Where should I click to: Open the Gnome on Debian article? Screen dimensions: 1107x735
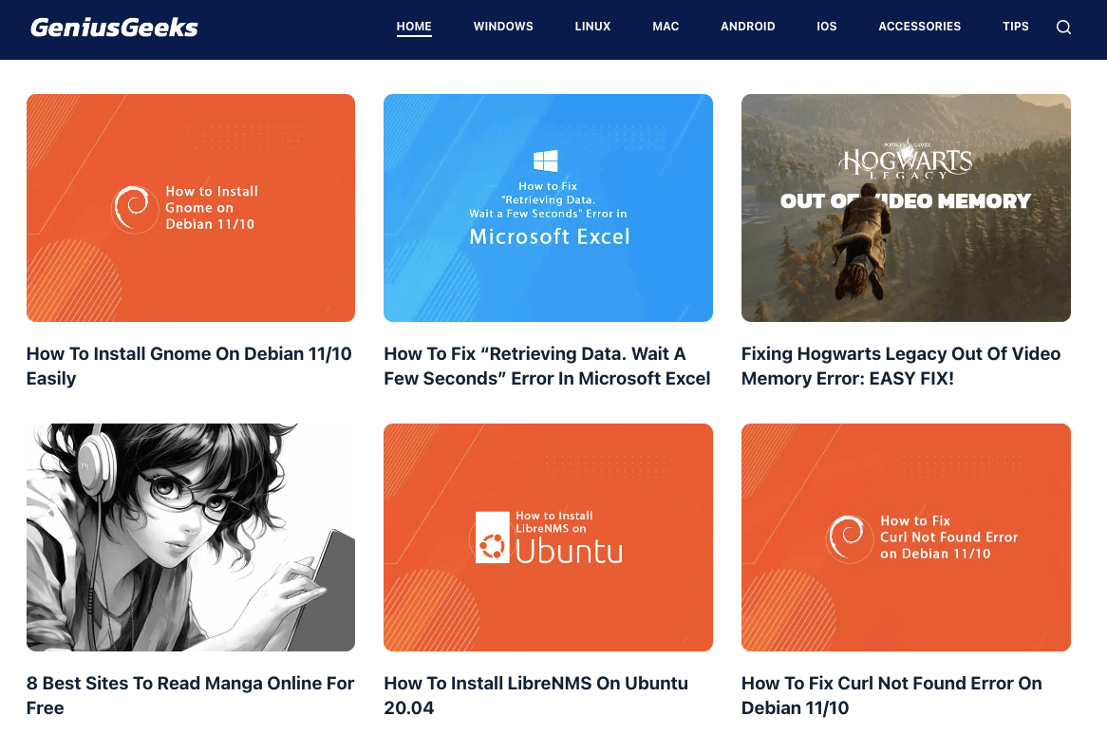click(188, 366)
